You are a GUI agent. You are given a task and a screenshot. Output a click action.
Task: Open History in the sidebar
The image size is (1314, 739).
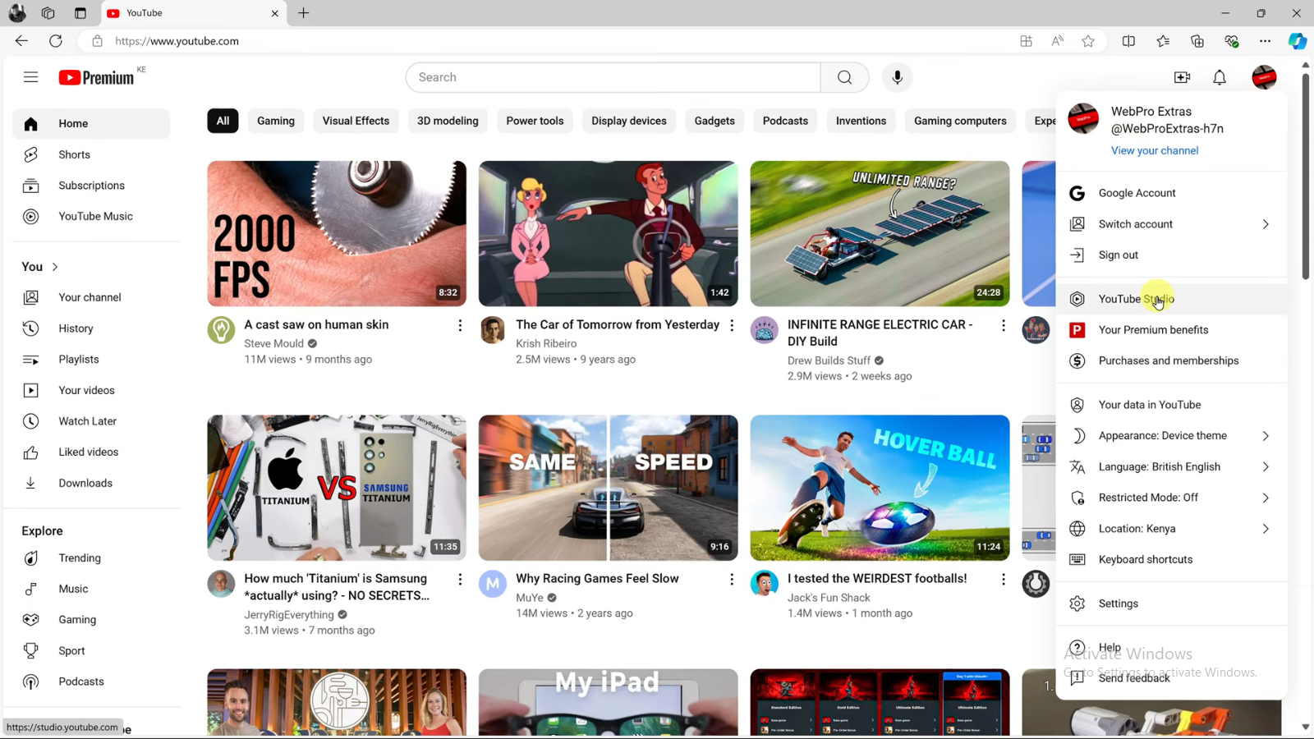(91, 328)
